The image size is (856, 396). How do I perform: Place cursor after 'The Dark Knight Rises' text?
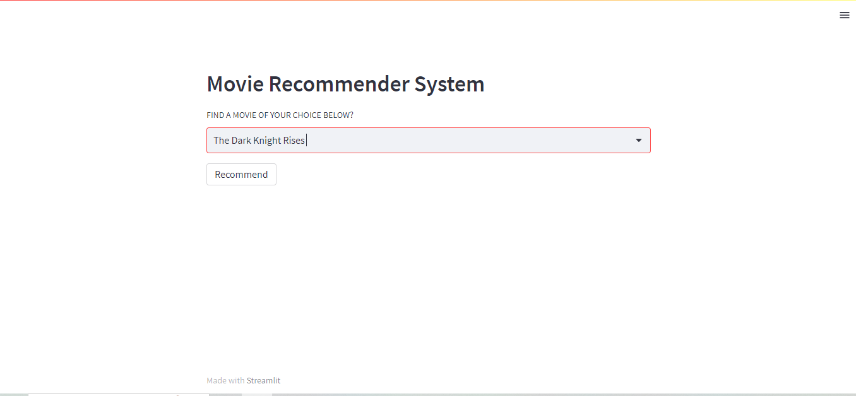pos(307,140)
